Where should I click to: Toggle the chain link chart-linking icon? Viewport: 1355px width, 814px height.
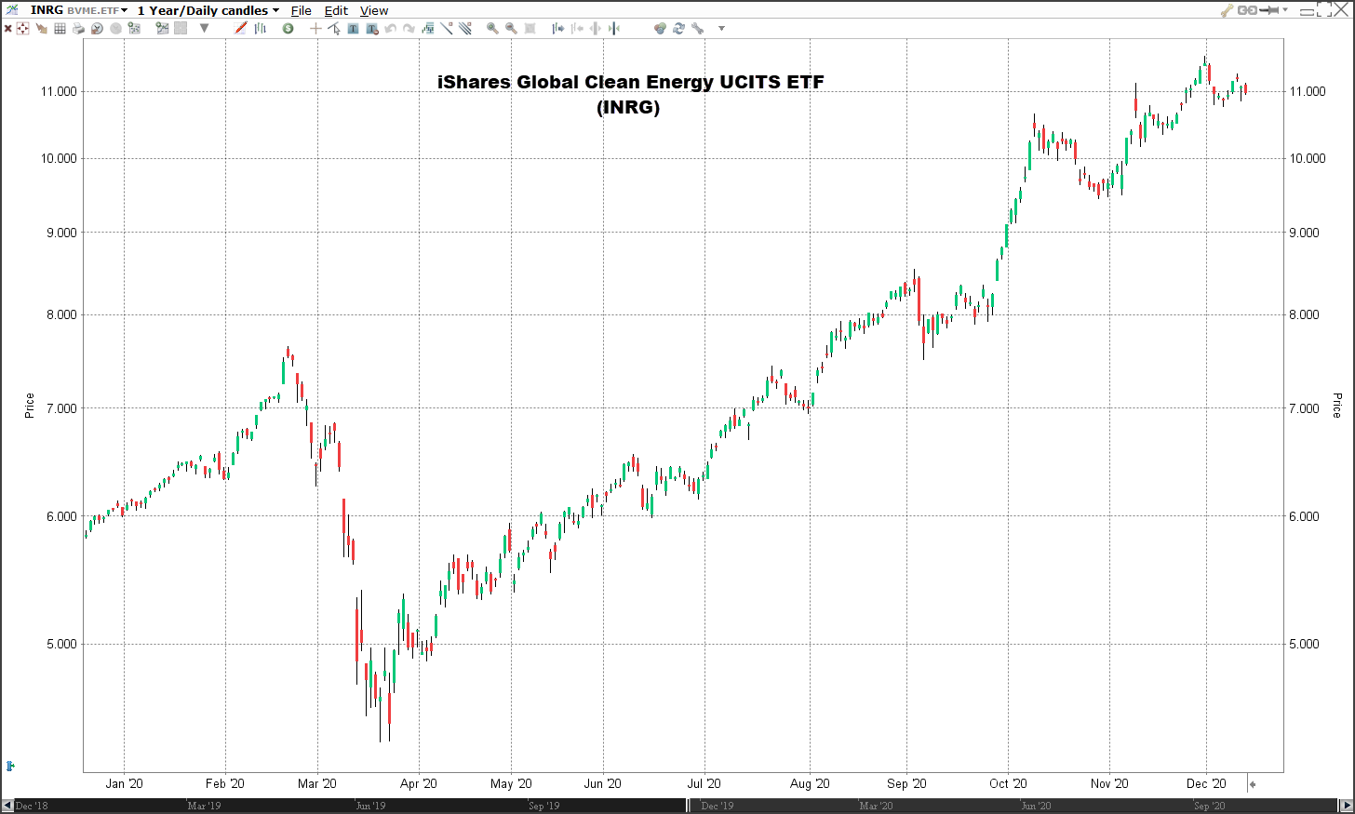(x=1248, y=10)
